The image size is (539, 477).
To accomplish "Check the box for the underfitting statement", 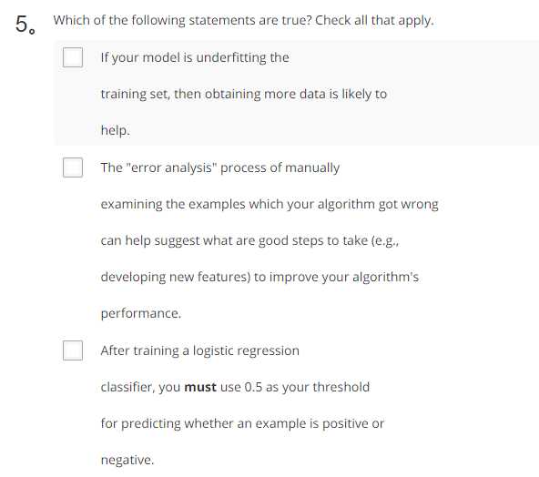I will [73, 57].
